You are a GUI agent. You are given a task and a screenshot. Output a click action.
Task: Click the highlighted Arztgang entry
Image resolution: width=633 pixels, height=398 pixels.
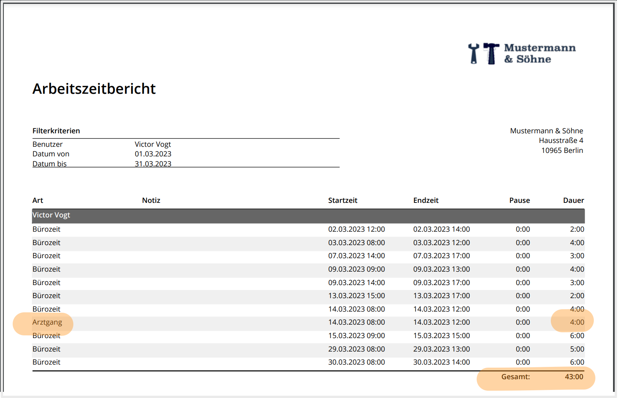click(x=47, y=322)
